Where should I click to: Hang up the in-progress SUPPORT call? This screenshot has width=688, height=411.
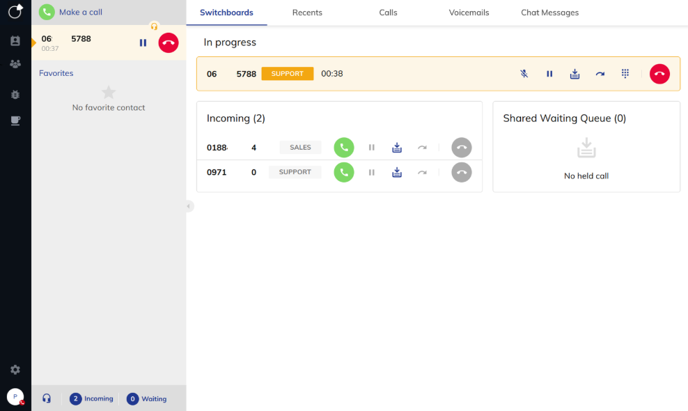(x=659, y=74)
